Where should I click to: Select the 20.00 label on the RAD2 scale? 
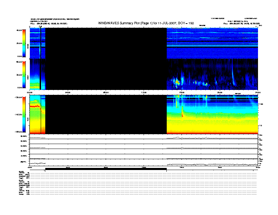click(x=19, y=43)
